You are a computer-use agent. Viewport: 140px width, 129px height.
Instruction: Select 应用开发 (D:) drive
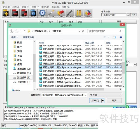22,73
